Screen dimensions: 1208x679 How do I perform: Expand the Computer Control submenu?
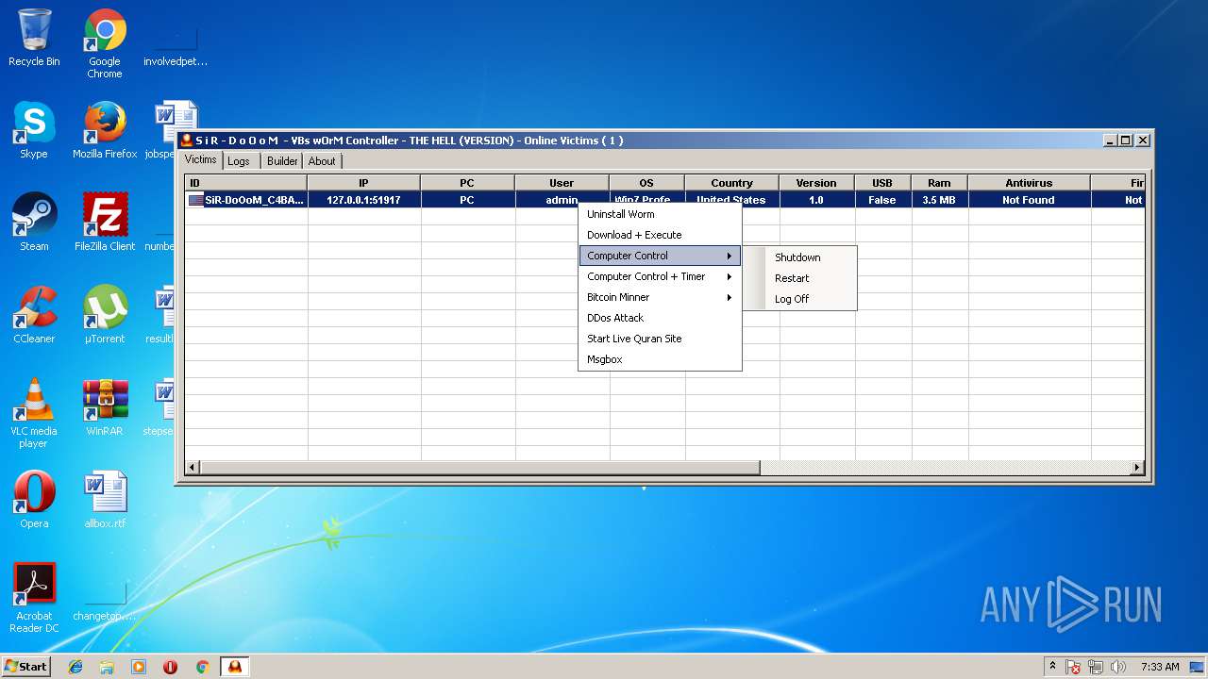pyautogui.click(x=660, y=256)
